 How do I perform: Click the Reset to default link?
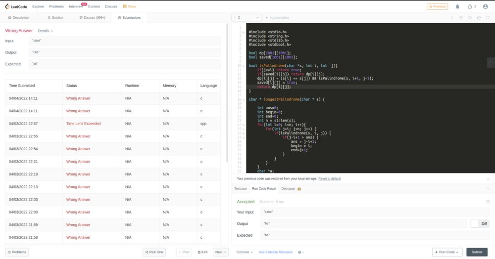pos(329,178)
